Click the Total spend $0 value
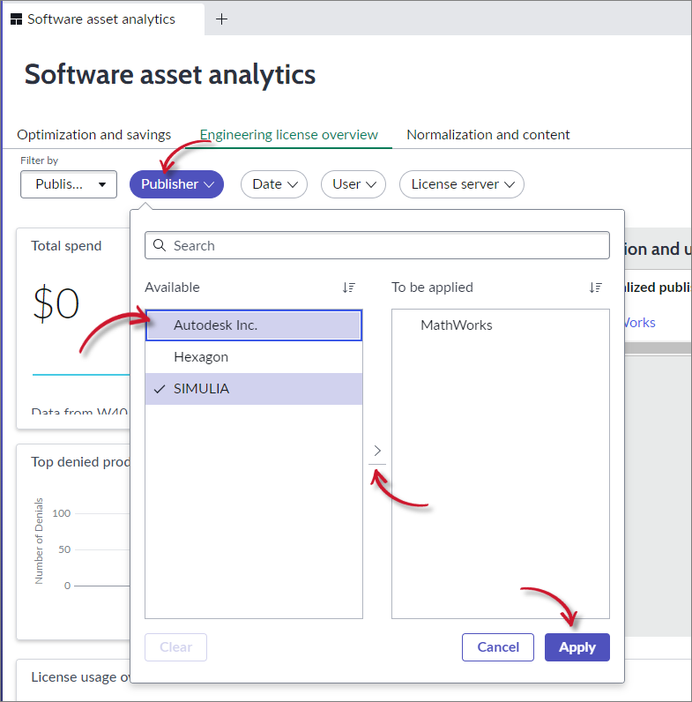Screen dimensions: 692x702 [56, 303]
